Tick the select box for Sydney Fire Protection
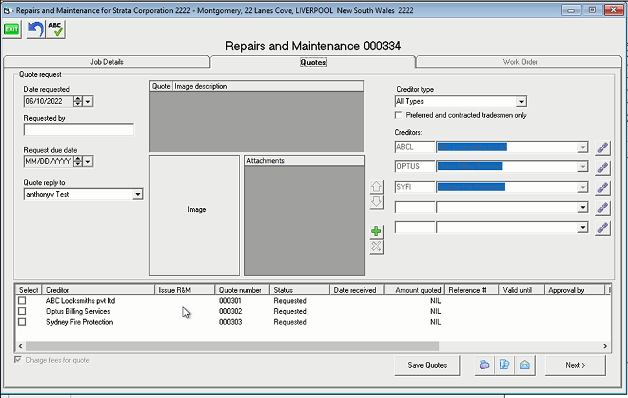The image size is (628, 398). tap(22, 322)
